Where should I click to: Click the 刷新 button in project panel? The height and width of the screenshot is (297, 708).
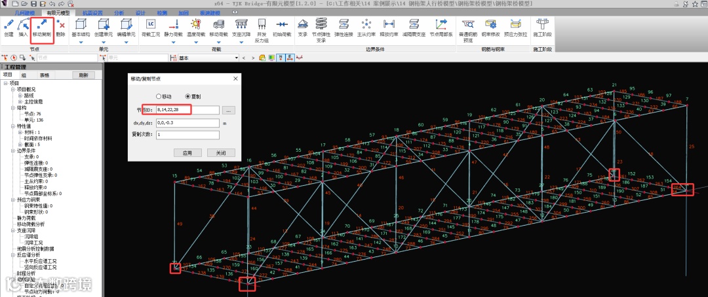click(83, 75)
